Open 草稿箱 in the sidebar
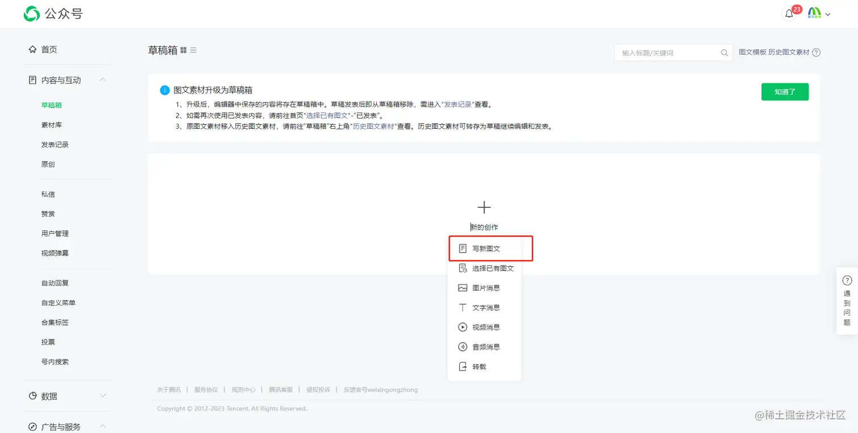This screenshot has height=433, width=858. 52,105
